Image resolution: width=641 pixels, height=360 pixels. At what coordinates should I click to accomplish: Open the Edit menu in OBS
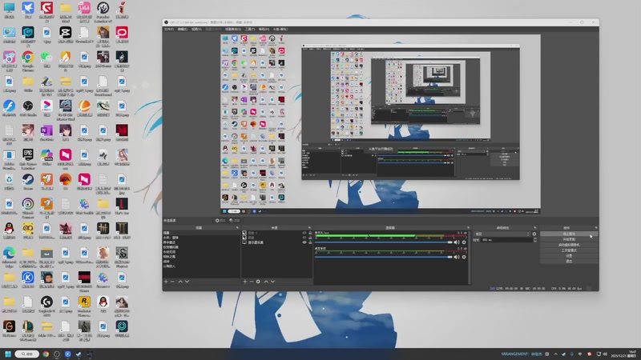[x=183, y=30]
